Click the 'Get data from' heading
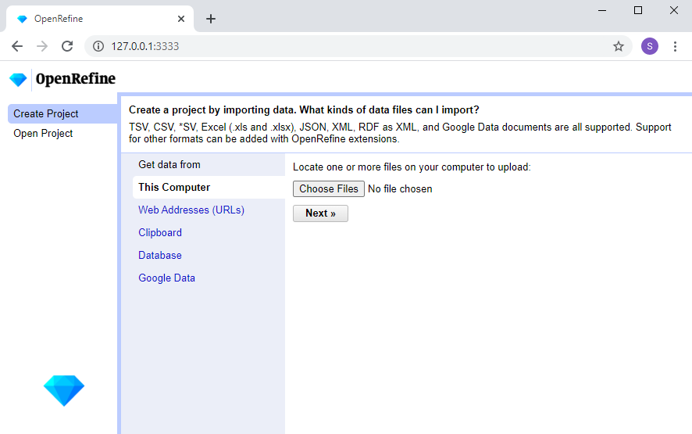The width and height of the screenshot is (692, 434). pyautogui.click(x=169, y=164)
